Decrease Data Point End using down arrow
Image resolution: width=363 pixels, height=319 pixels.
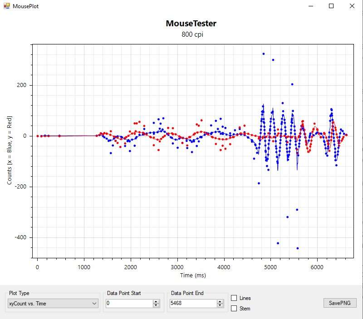point(221,305)
